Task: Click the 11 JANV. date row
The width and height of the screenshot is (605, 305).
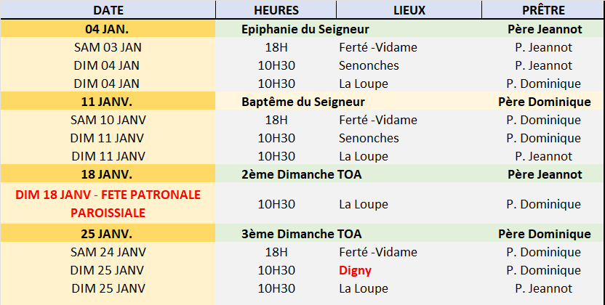Action: (x=108, y=102)
